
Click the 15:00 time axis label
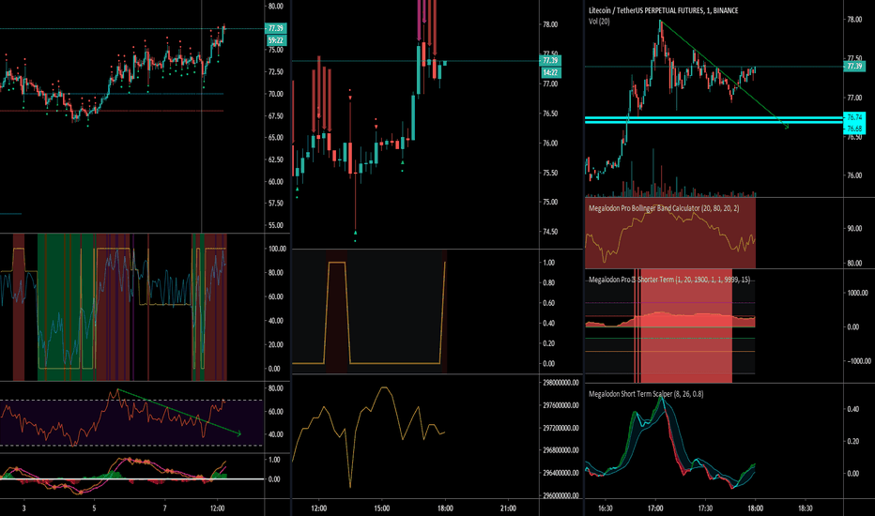(382, 508)
